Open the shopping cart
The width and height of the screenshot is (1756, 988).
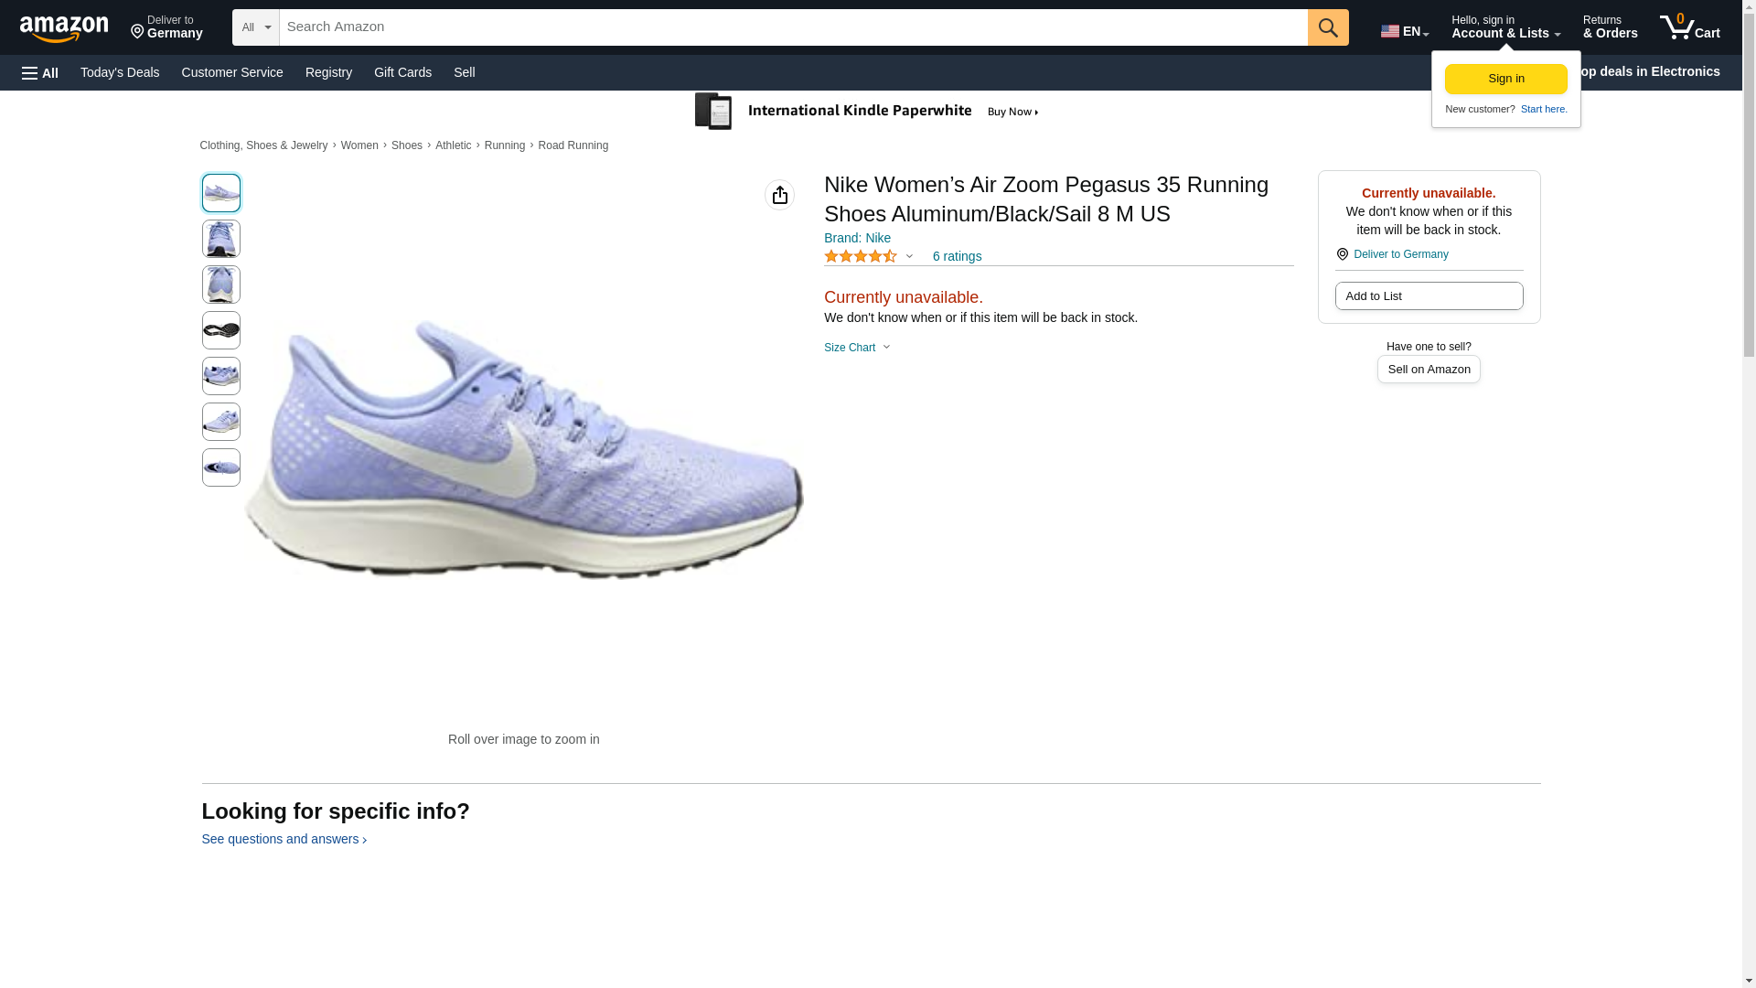1689,27
